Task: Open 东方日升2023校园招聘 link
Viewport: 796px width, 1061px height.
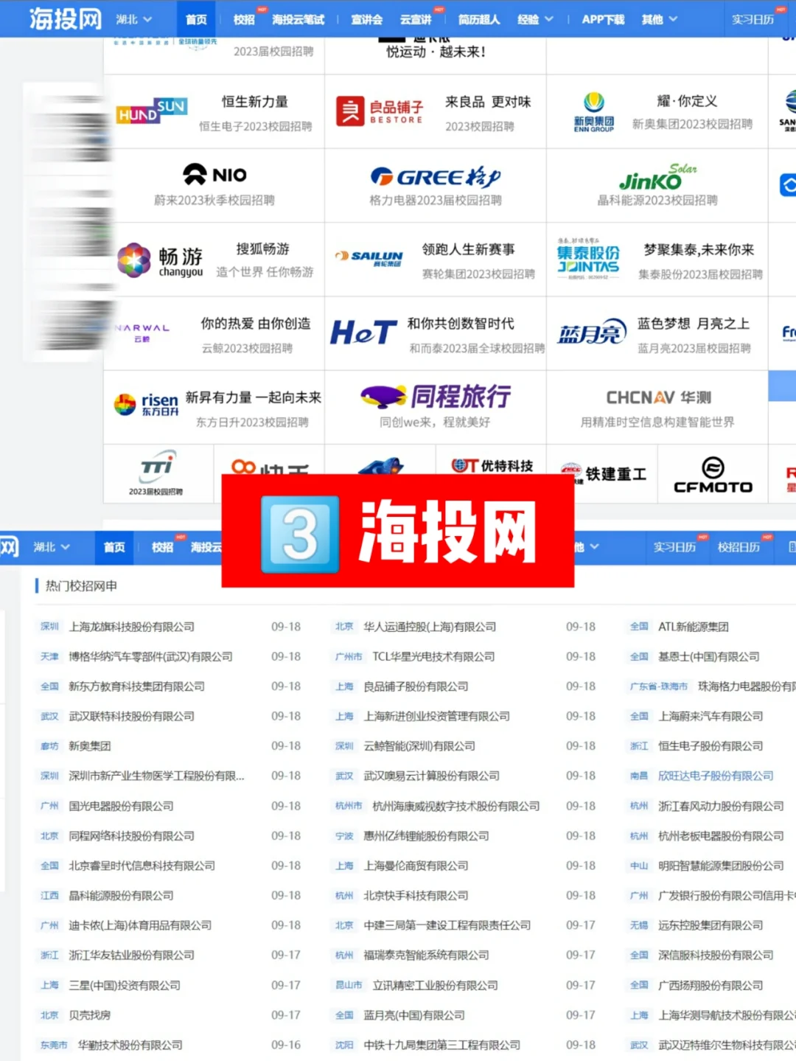Action: pos(252,422)
